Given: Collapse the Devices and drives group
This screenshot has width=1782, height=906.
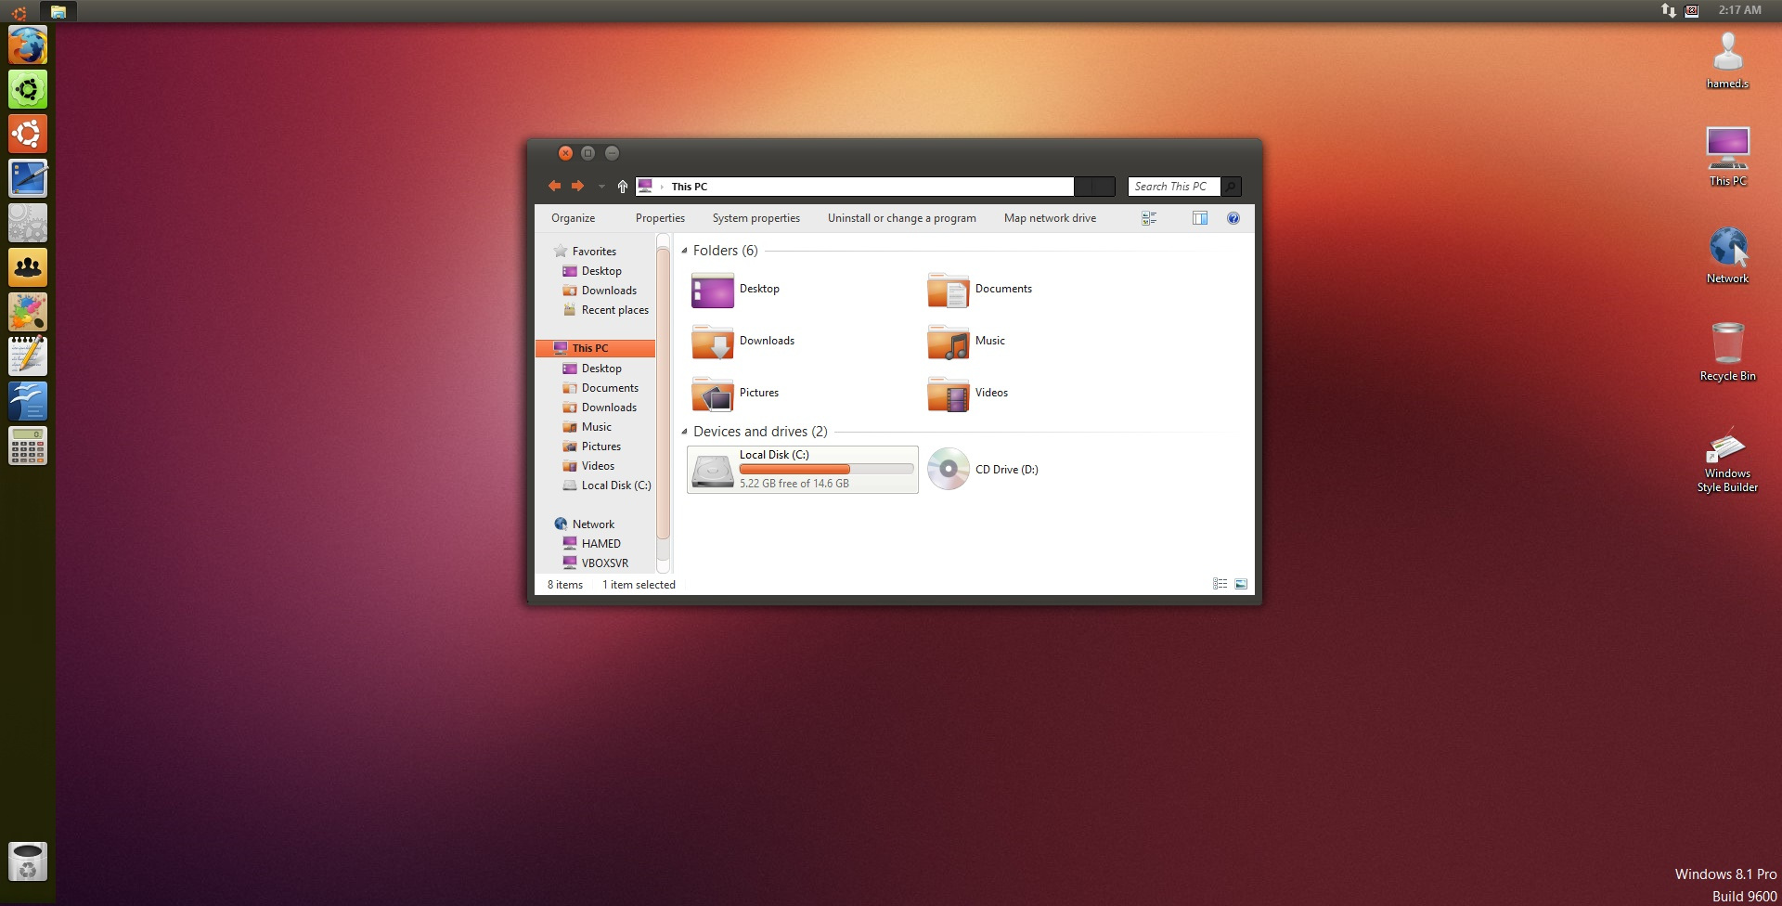Looking at the screenshot, I should click(685, 432).
